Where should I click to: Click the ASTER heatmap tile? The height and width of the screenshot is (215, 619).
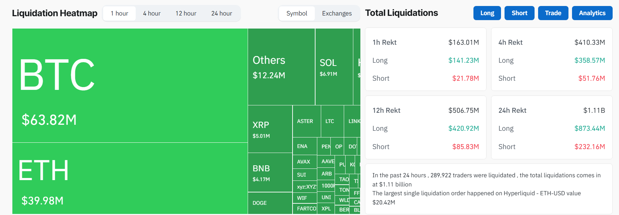click(x=306, y=121)
